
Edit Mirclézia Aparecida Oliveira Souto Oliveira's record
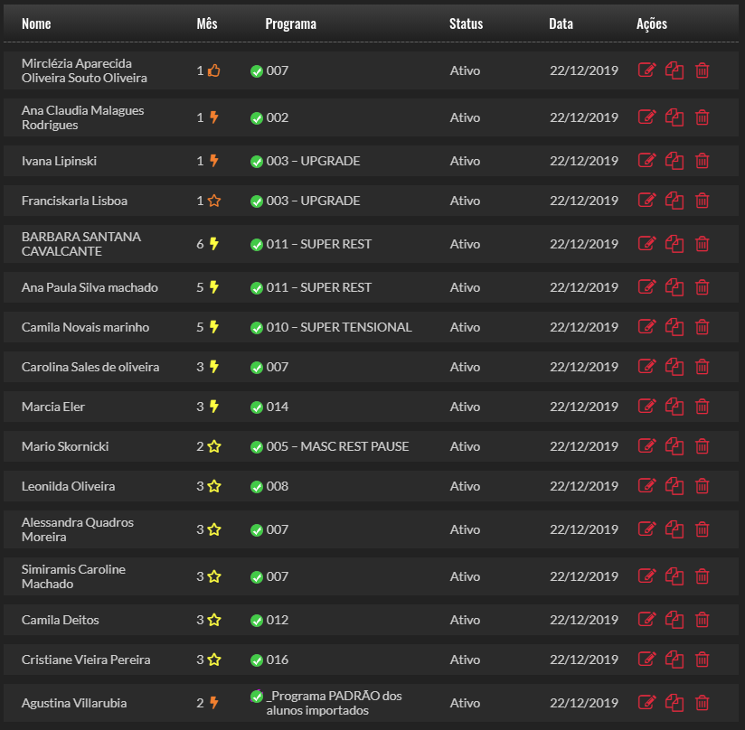(x=646, y=70)
